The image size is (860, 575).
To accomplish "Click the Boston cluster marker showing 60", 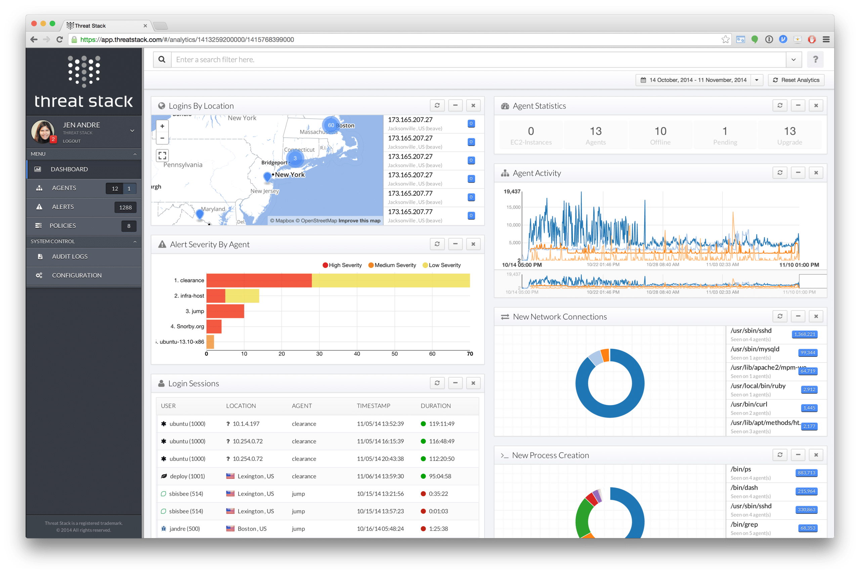I will coord(331,125).
